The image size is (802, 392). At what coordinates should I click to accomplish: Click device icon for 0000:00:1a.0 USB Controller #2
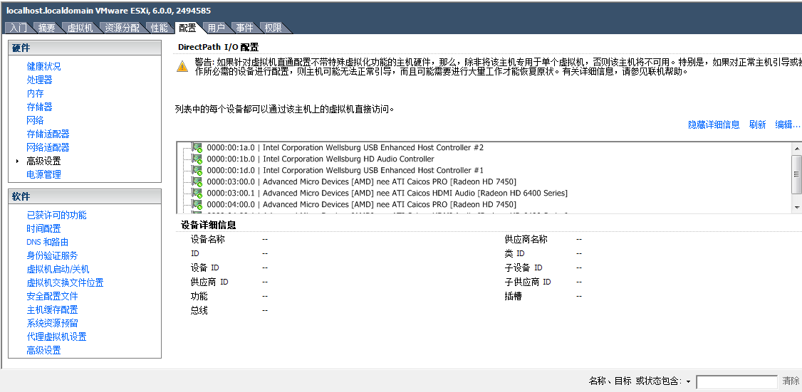[x=197, y=148]
